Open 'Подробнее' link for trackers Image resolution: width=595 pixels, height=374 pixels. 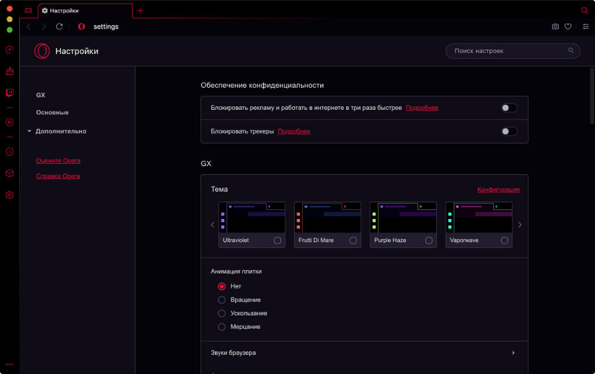pos(294,131)
